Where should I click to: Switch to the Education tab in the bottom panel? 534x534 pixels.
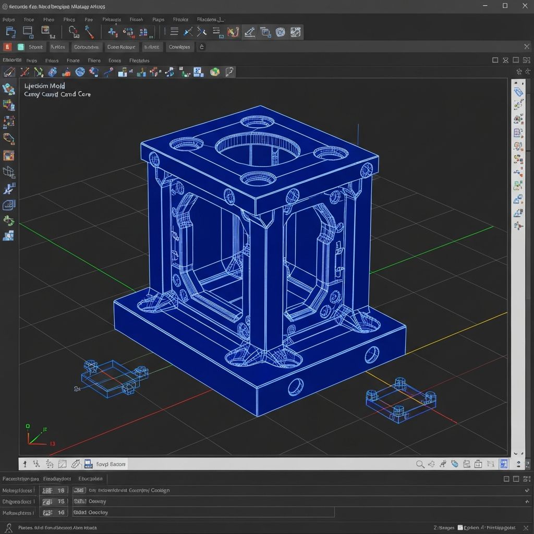coord(90,478)
